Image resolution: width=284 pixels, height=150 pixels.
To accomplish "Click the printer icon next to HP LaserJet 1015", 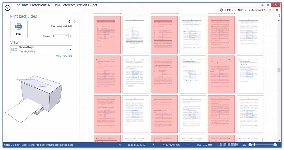I will tap(221, 10).
